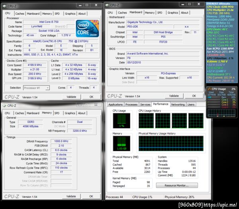Open Networking tab in Task Manager

click(x=178, y=104)
